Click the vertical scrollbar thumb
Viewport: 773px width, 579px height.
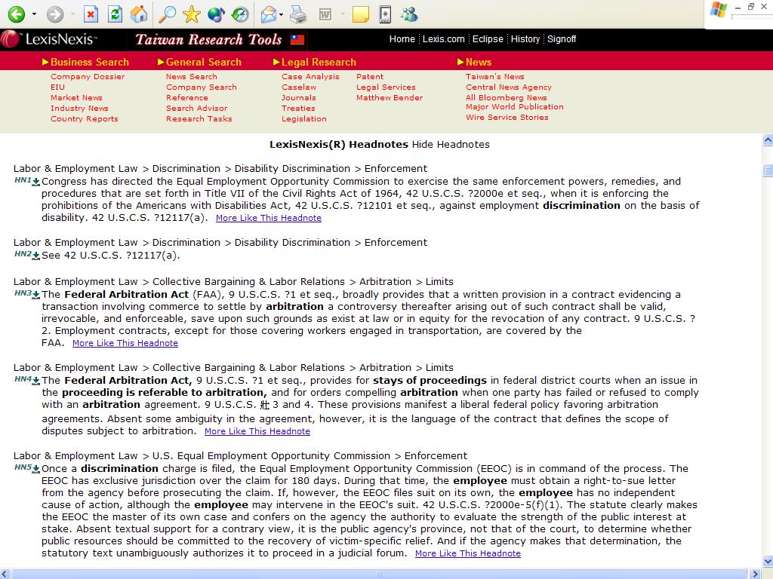click(768, 170)
